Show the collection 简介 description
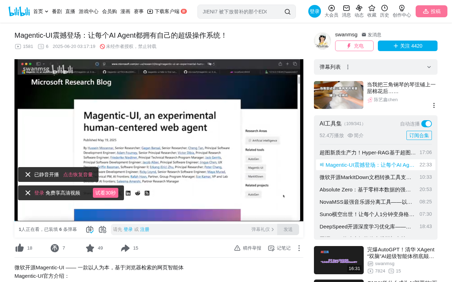 tap(356, 135)
